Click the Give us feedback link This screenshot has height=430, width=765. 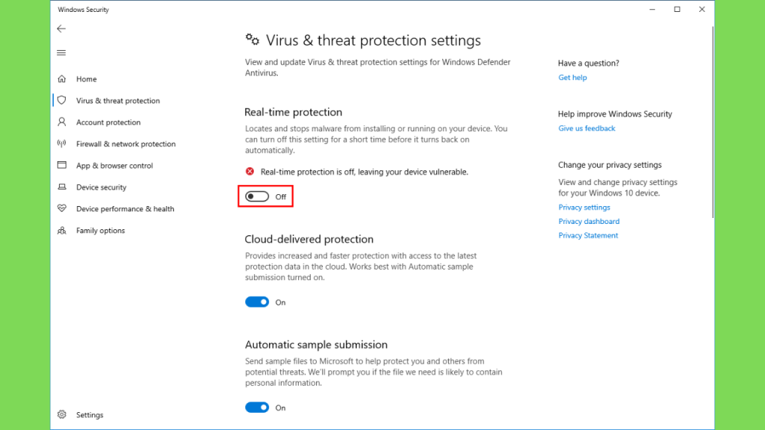[586, 128]
